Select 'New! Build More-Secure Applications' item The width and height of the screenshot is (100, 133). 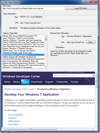(x=23, y=46)
